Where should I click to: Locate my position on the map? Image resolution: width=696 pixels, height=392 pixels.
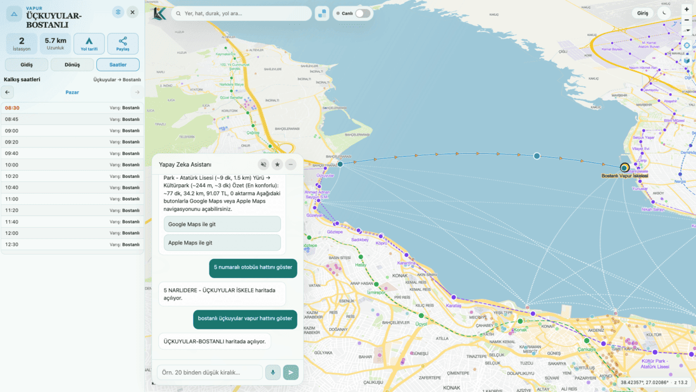[687, 46]
